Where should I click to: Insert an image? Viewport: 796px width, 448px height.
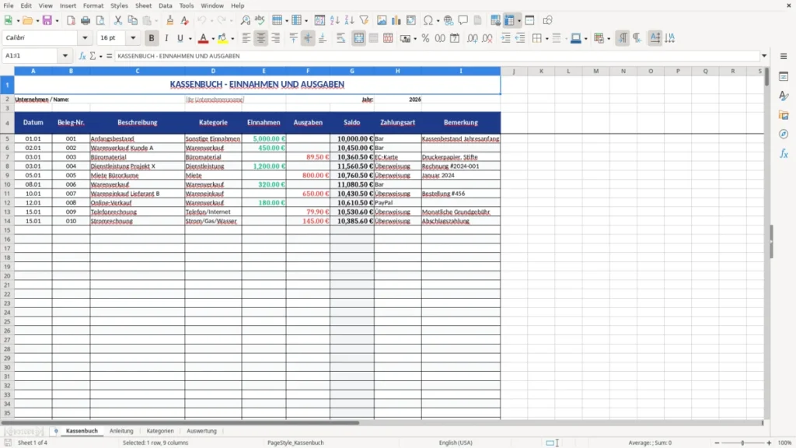[382, 20]
